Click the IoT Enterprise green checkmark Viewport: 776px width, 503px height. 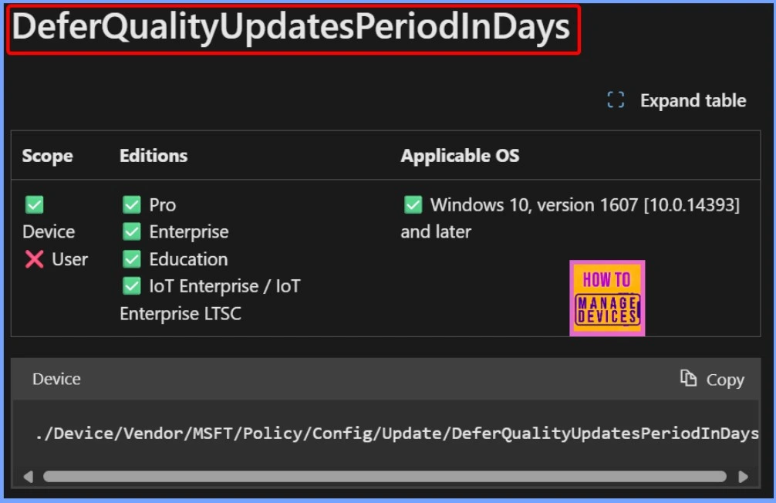pos(131,286)
